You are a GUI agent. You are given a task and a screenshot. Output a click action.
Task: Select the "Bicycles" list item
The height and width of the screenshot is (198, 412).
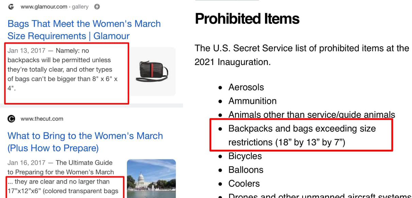coord(245,156)
